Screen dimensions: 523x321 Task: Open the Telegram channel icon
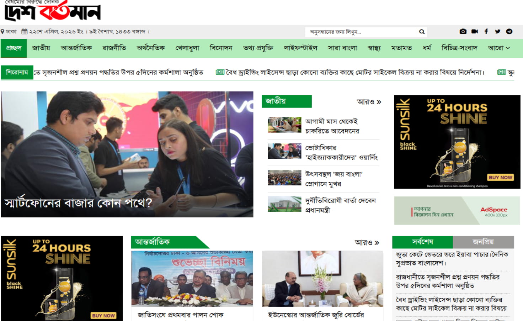click(x=509, y=31)
